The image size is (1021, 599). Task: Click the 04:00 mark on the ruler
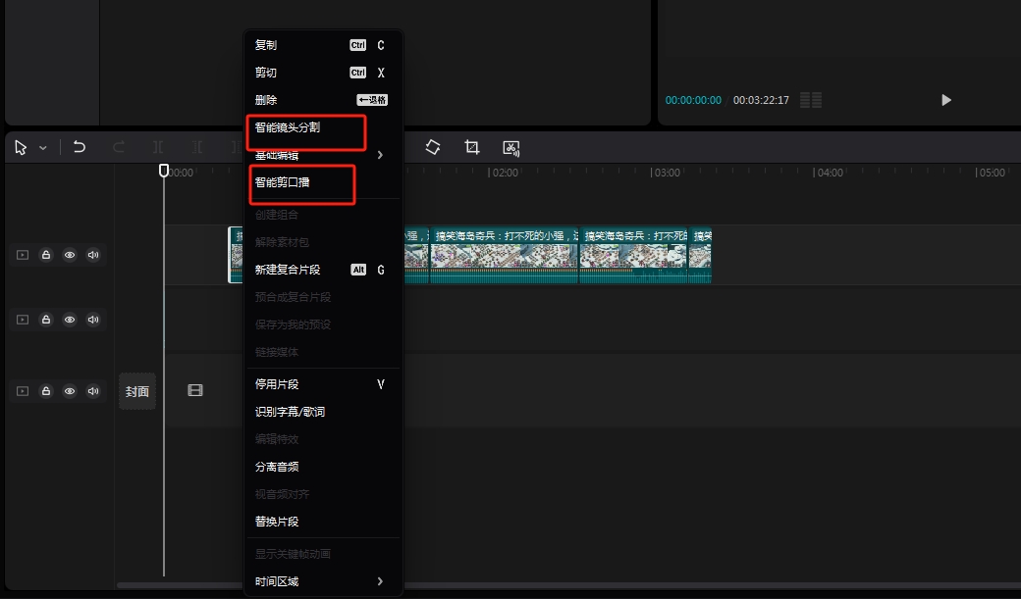coord(831,173)
